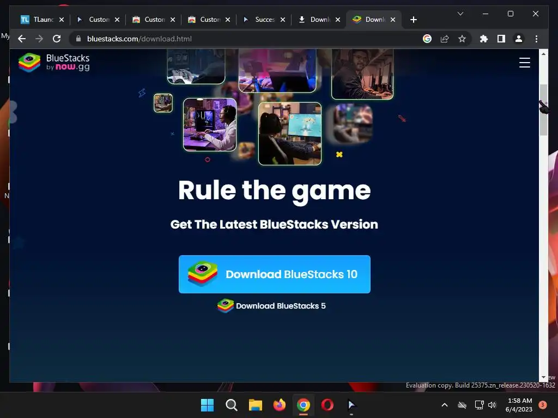Share this page using the share icon

(x=445, y=39)
